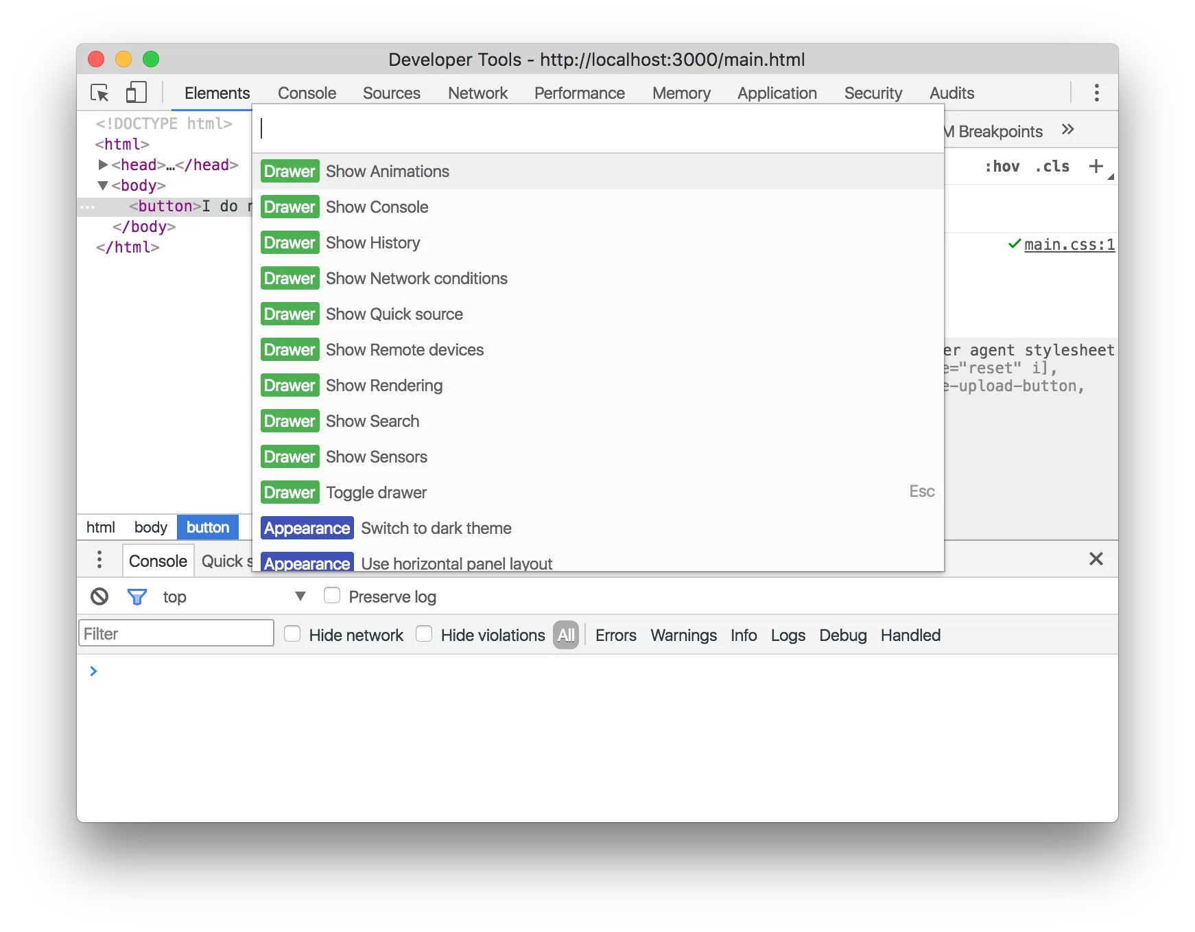
Task: Select the closing </body> tag line
Action: 144,226
